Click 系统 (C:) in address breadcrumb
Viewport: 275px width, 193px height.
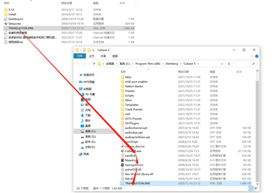pyautogui.click(x=125, y=64)
